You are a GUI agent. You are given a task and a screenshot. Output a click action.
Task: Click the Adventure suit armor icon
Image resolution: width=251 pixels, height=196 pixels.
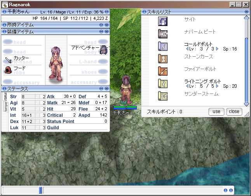(103, 50)
